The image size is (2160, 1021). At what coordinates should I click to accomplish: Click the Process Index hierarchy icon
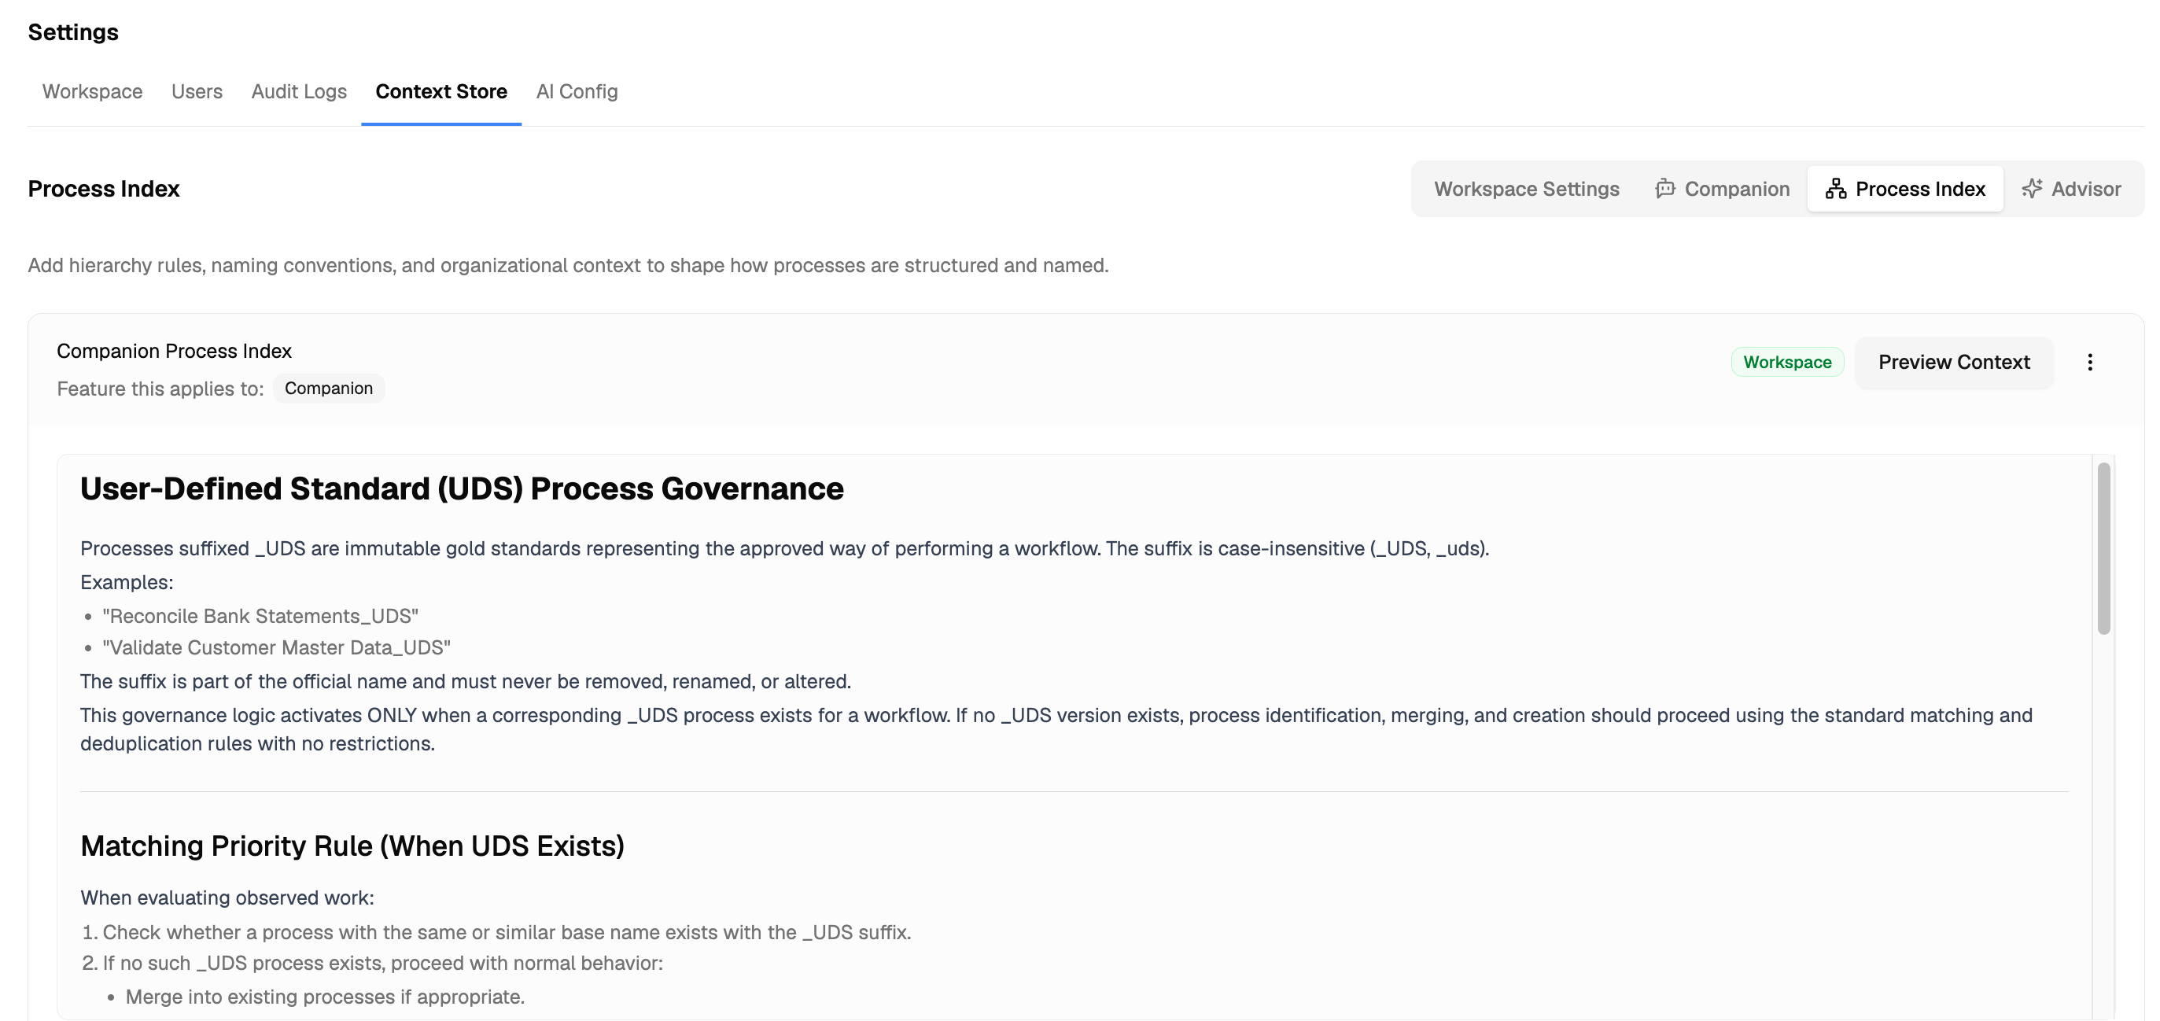(x=1835, y=189)
